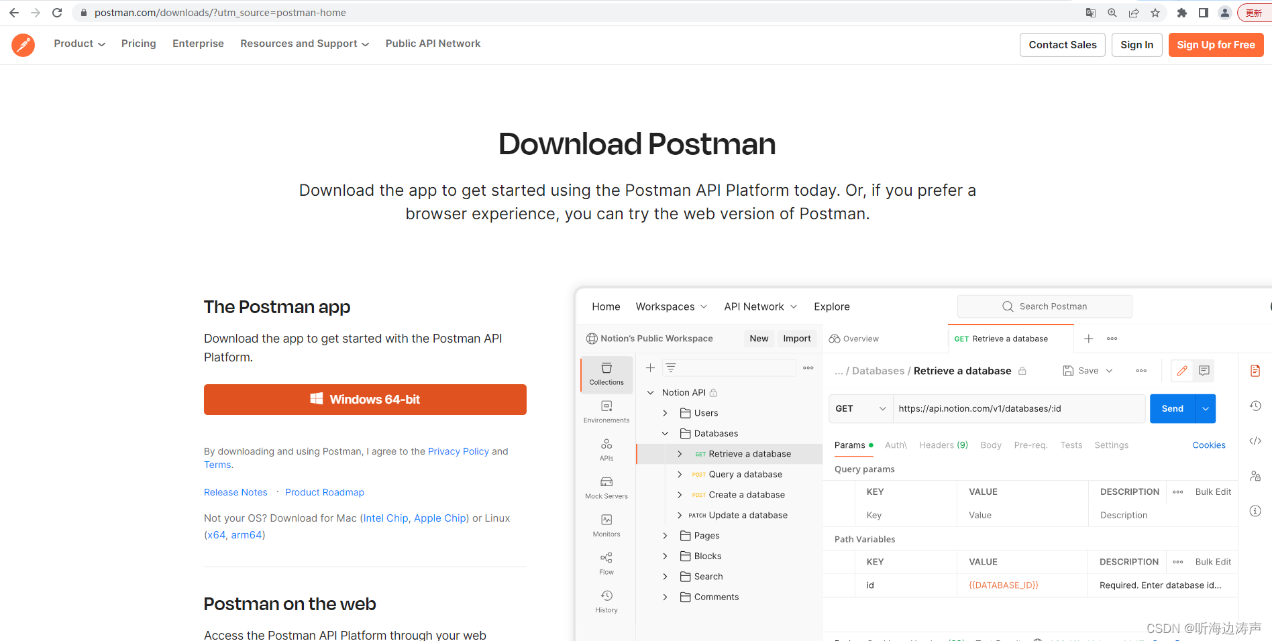This screenshot has height=641, width=1272.
Task: Click the share page icon in the address bar
Action: coord(1134,13)
